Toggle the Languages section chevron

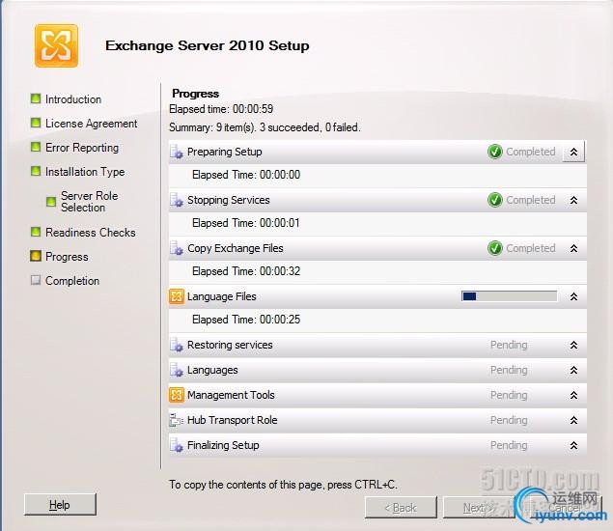tap(573, 371)
